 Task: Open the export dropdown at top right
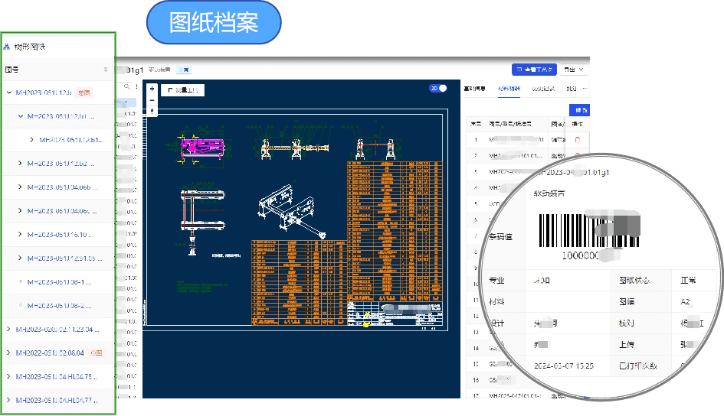[x=574, y=70]
